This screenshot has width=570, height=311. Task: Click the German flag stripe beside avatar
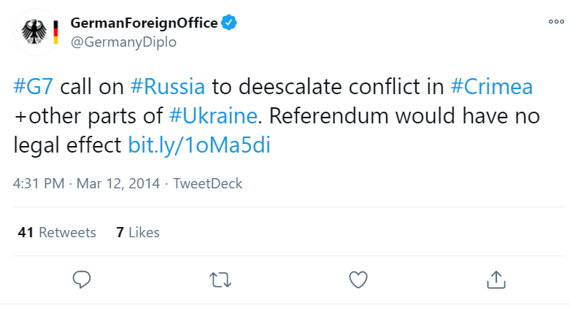(x=55, y=32)
